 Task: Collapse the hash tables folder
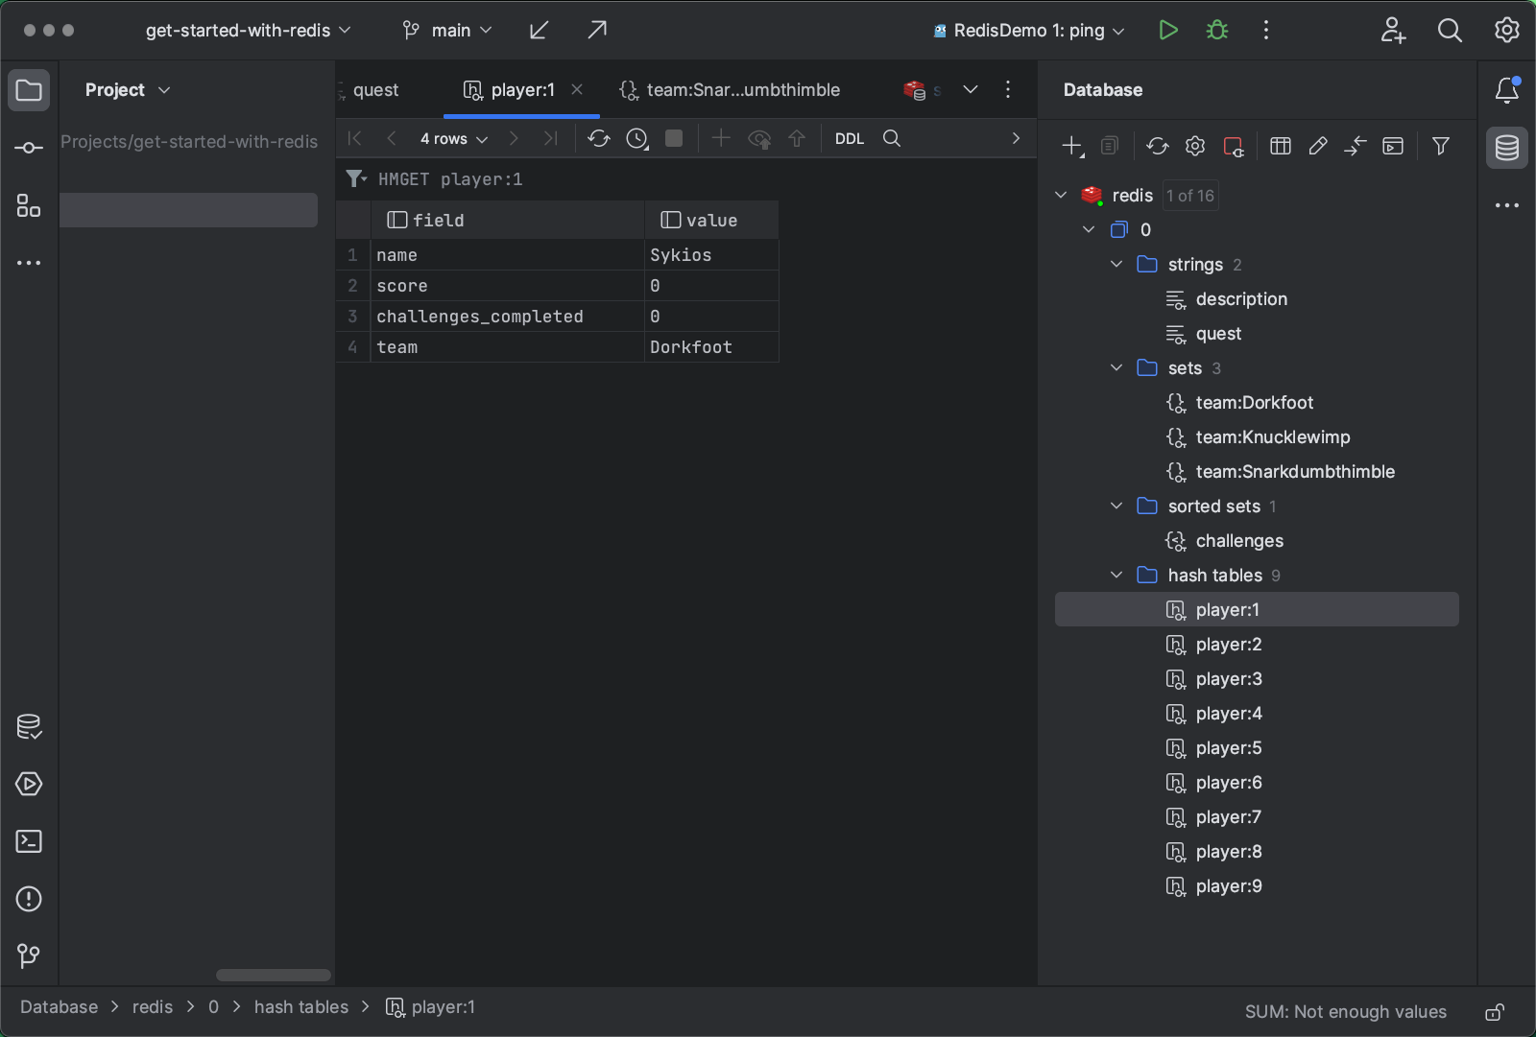pyautogui.click(x=1116, y=576)
